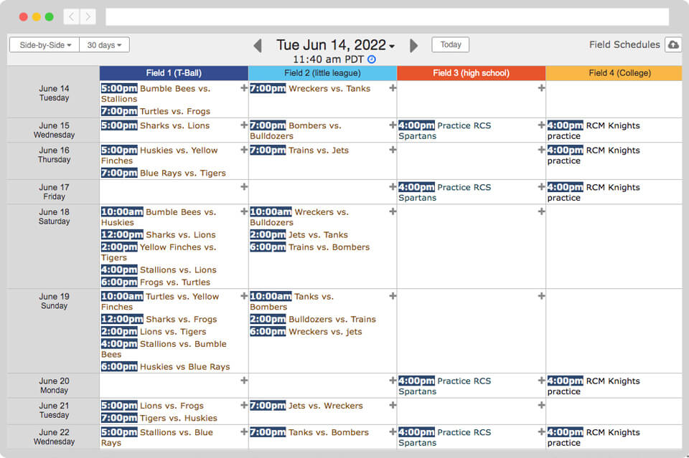
Task: Add a game to Field 3 on Saturday June 18
Action: (x=540, y=210)
